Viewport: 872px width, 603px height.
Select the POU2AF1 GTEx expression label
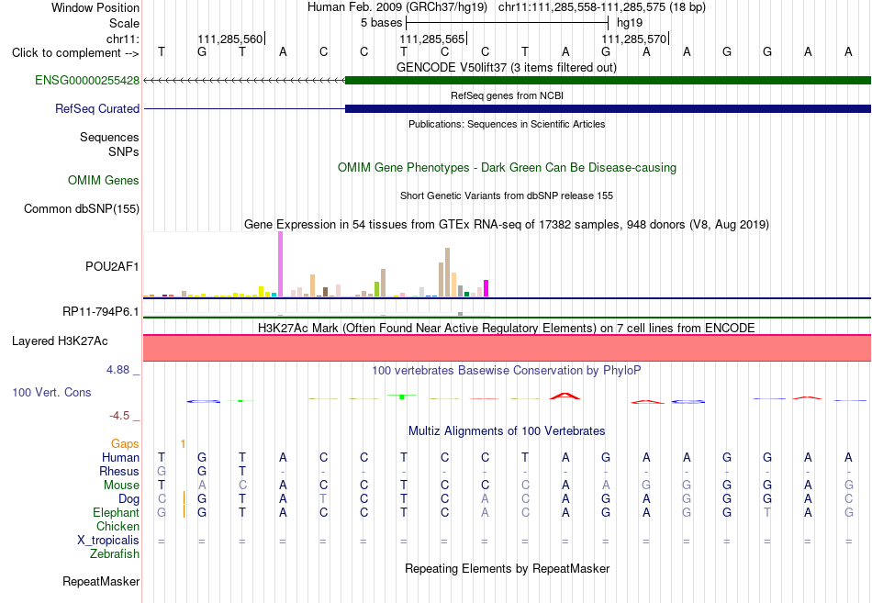pos(112,266)
